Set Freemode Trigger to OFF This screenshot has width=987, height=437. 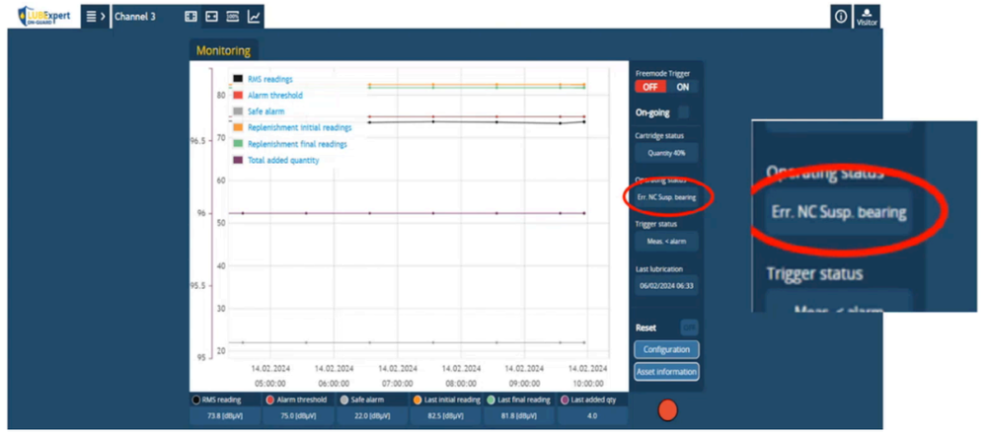coord(650,88)
